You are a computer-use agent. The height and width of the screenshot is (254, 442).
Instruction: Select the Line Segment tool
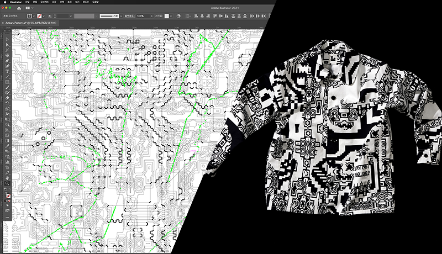[7, 77]
